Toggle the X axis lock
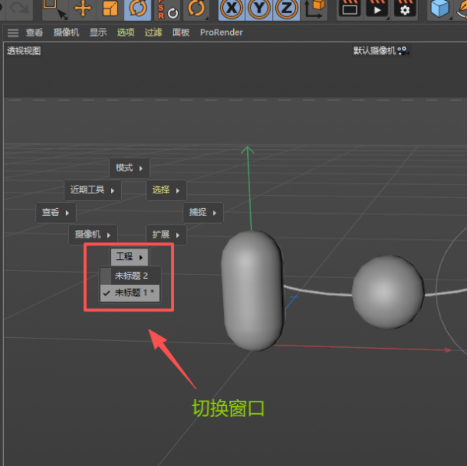This screenshot has width=467, height=466. tap(231, 9)
